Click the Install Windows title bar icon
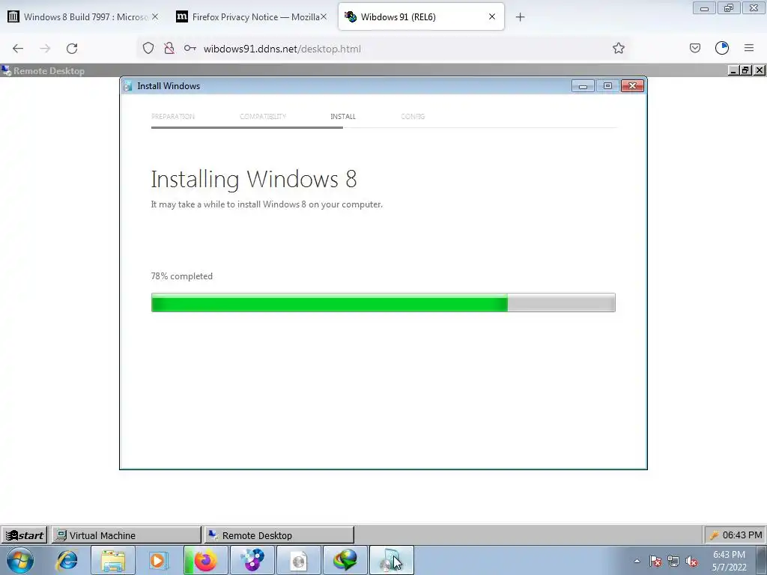Screen dimensions: 767x575 128,86
